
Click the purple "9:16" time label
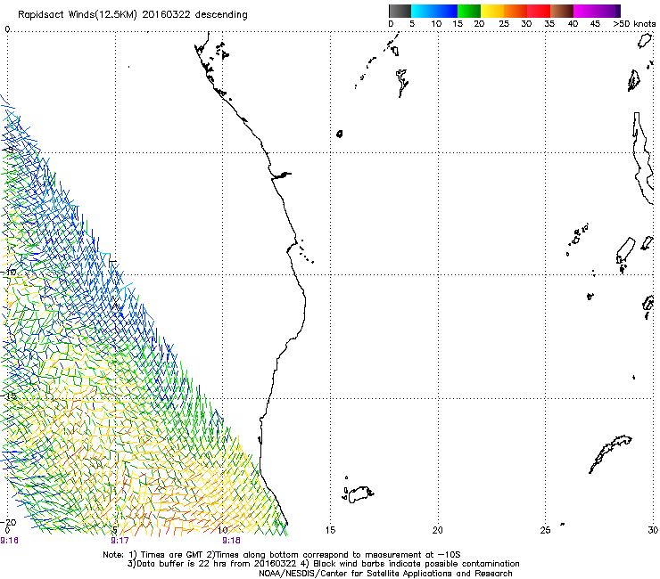click(9, 541)
